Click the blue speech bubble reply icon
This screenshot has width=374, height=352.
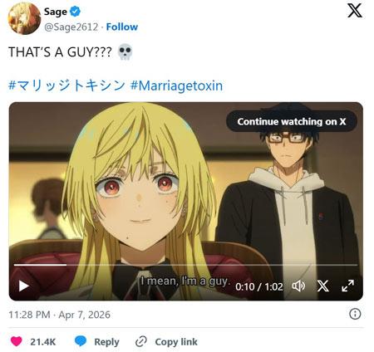81,341
